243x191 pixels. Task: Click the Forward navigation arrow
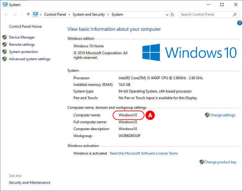click(x=15, y=14)
